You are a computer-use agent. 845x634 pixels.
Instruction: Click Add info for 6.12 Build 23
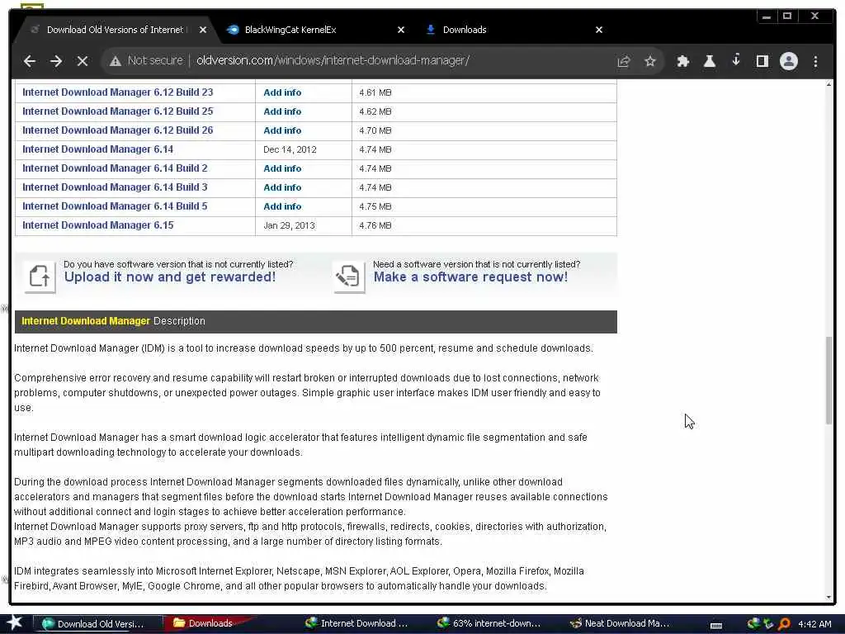tap(282, 92)
